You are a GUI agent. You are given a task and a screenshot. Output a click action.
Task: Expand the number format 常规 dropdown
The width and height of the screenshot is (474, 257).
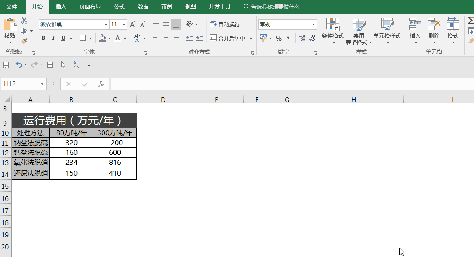pyautogui.click(x=313, y=25)
